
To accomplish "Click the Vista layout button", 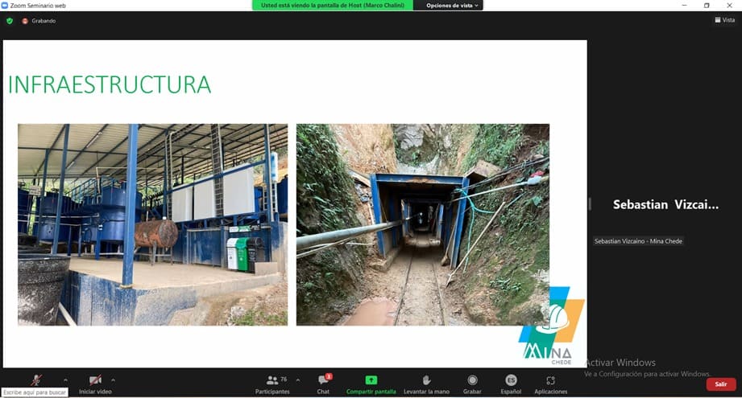I will (x=725, y=20).
